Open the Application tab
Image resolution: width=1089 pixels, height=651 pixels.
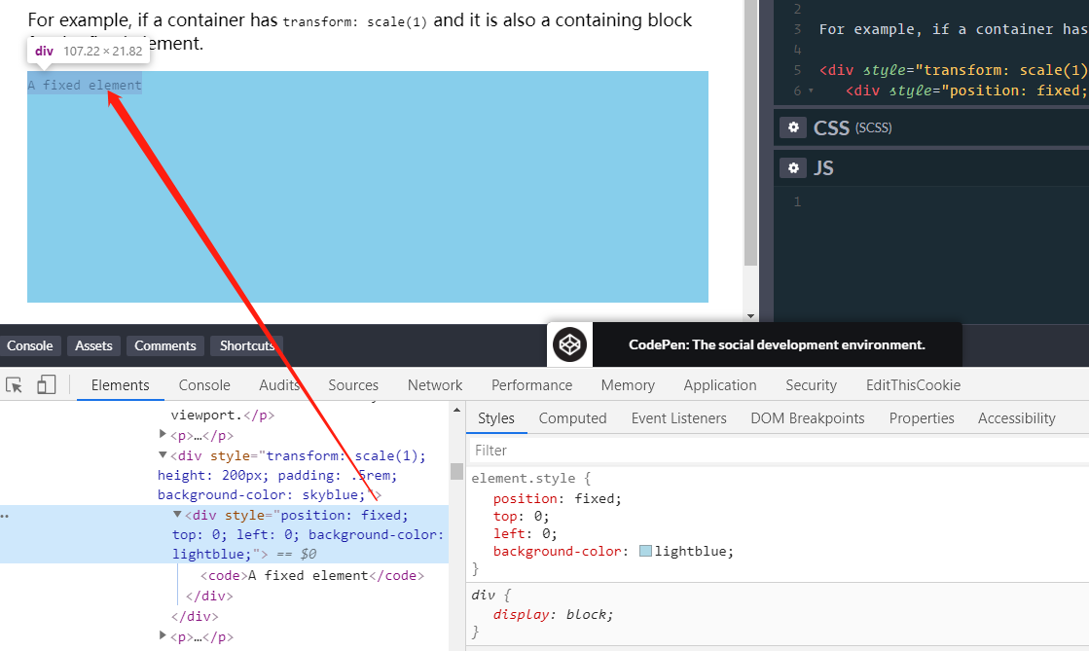click(720, 385)
